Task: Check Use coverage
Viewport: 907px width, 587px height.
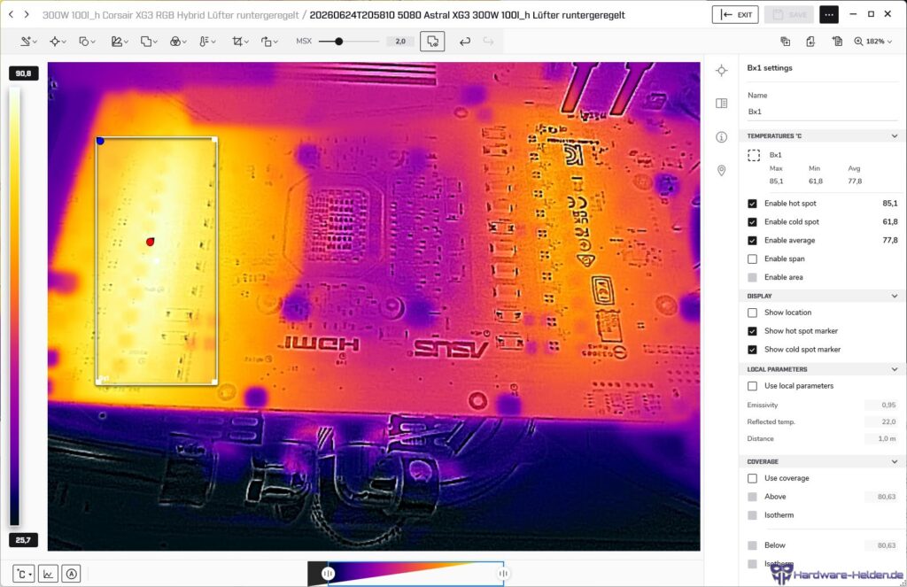Action: pyautogui.click(x=752, y=478)
